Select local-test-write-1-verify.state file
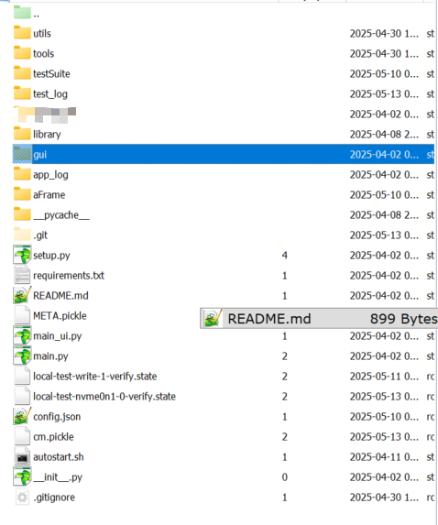Viewport: 438px width, 525px height. click(x=94, y=377)
